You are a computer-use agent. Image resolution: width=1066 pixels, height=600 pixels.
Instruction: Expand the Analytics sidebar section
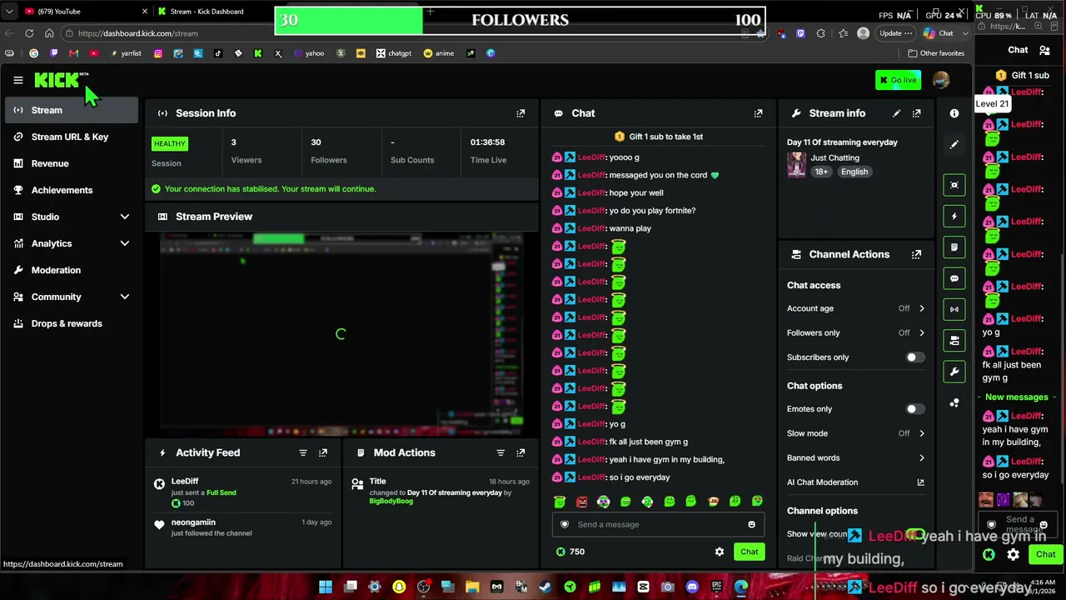(125, 243)
